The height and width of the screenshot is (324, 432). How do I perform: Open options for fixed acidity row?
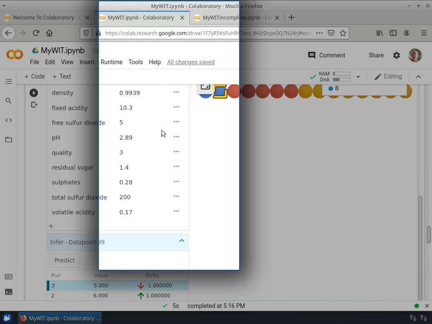pyautogui.click(x=176, y=107)
